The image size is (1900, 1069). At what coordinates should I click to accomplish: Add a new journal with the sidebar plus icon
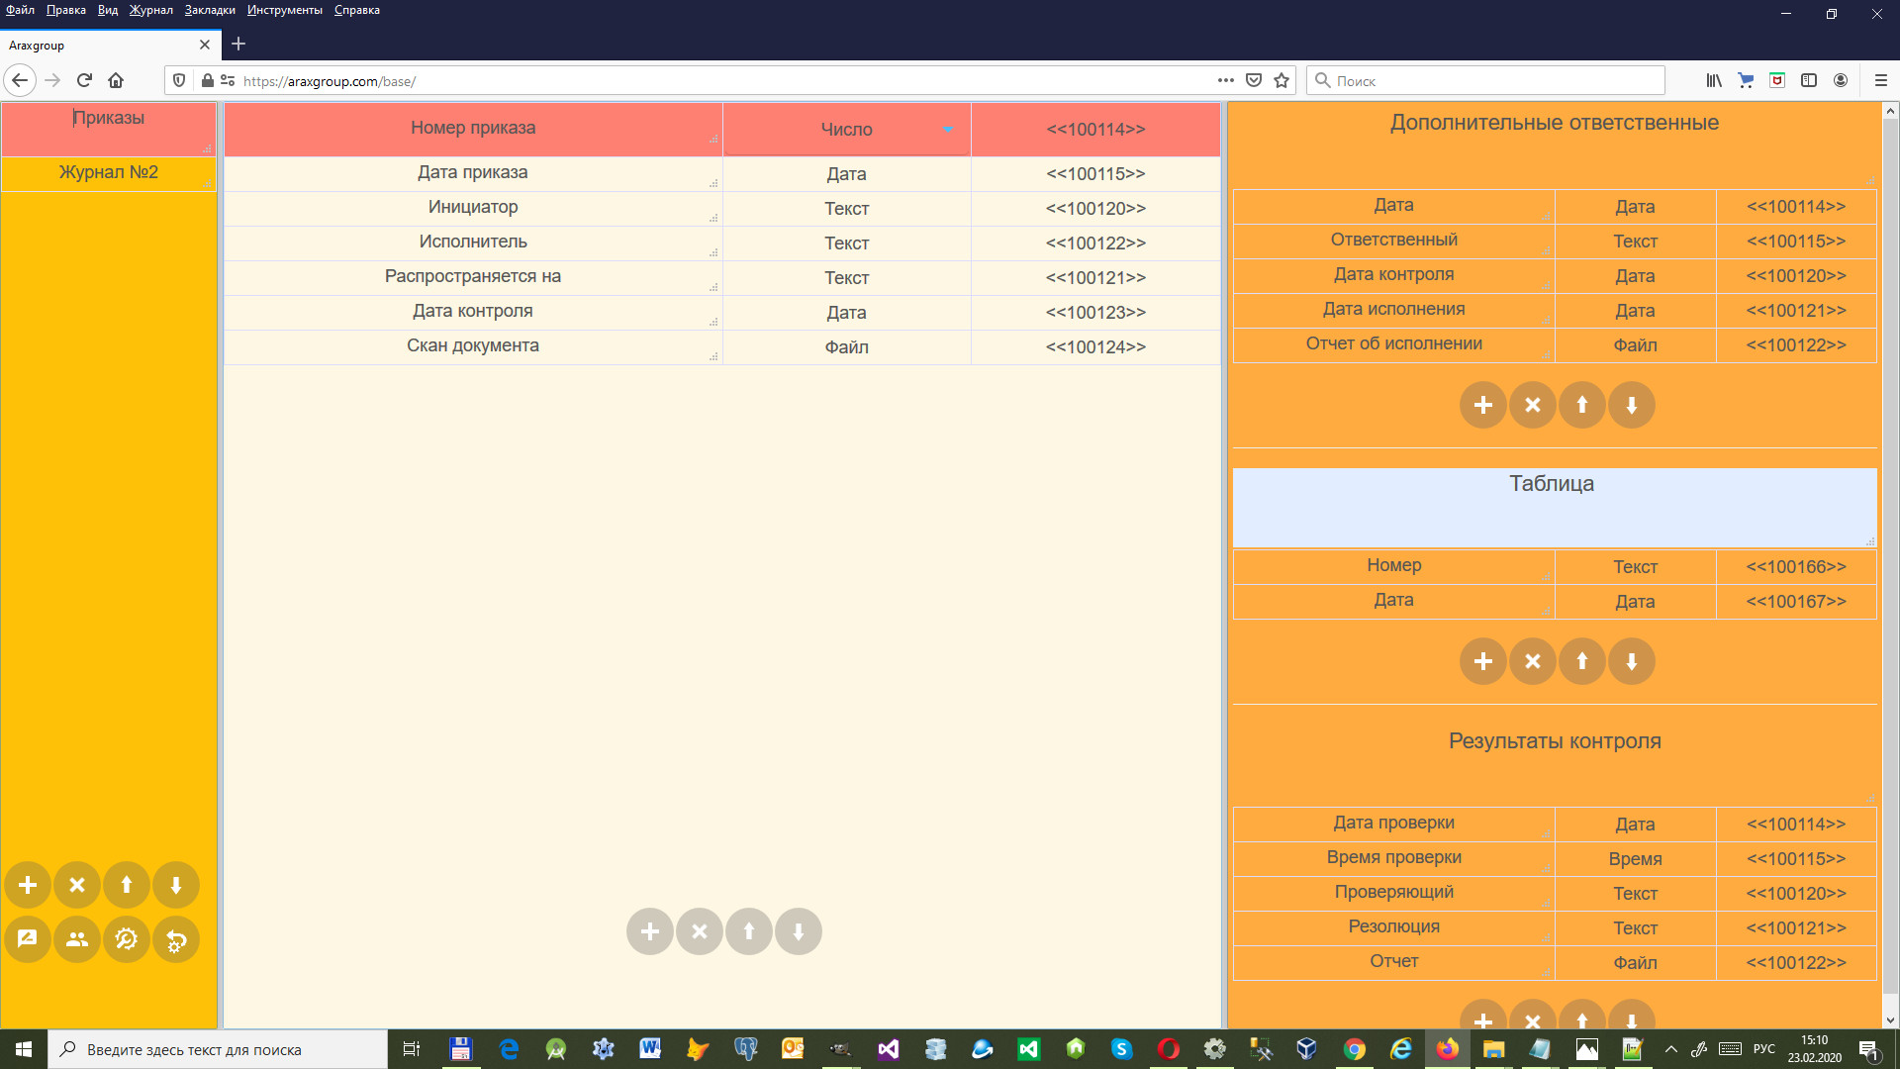(x=28, y=885)
